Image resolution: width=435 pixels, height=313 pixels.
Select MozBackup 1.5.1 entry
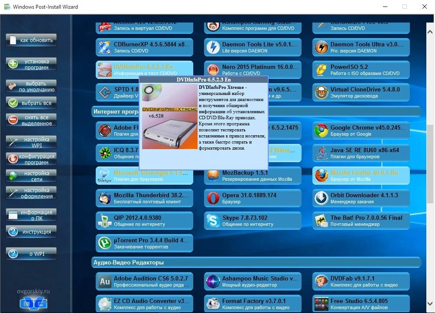(x=253, y=177)
